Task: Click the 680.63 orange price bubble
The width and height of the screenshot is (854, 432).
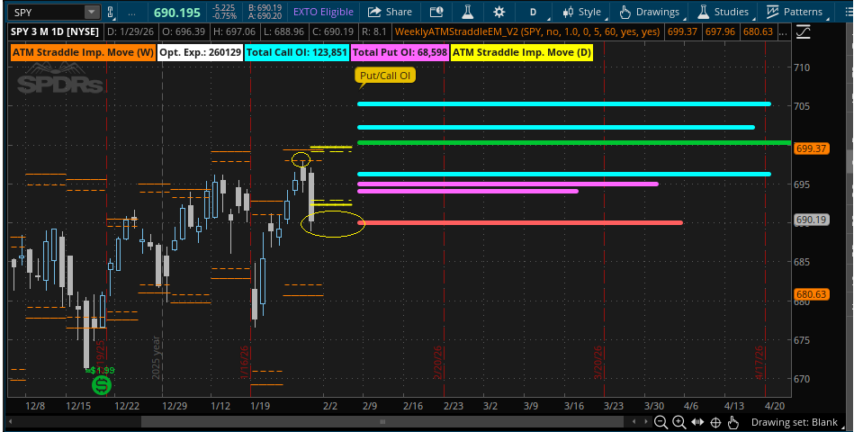Action: coord(812,294)
